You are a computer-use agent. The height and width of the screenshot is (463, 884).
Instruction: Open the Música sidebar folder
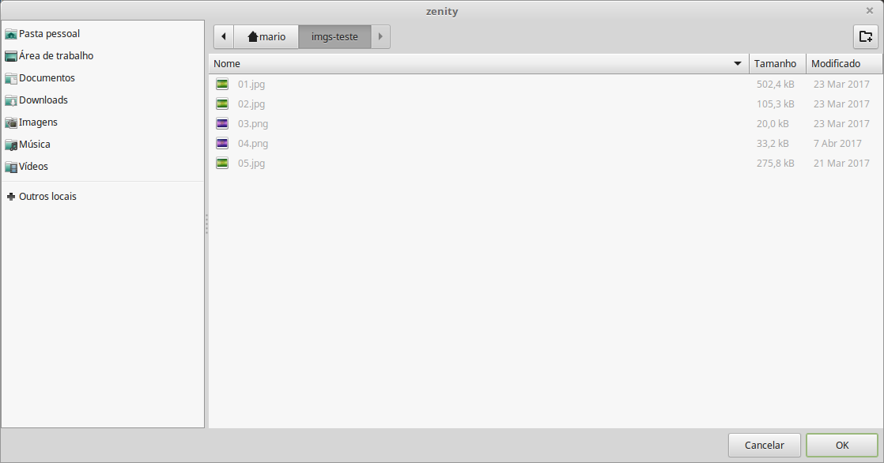tap(34, 145)
